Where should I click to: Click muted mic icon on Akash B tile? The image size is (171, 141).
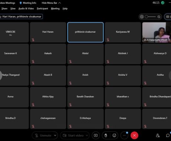33,83
